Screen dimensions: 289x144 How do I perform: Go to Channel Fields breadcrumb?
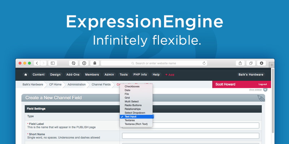click(x=101, y=85)
